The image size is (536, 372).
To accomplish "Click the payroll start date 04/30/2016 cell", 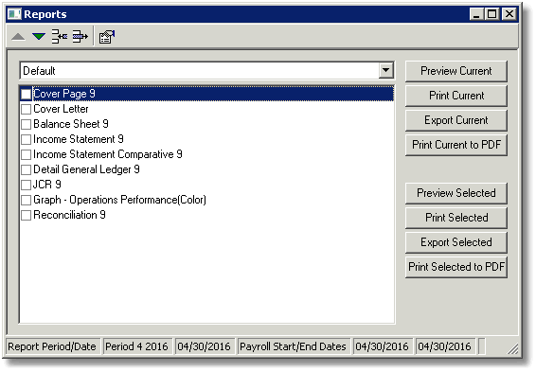I will pos(383,346).
